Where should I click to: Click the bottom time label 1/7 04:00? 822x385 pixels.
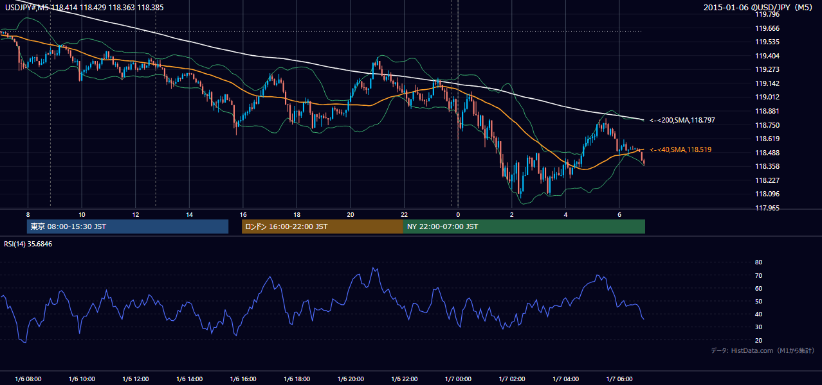pos(565,379)
